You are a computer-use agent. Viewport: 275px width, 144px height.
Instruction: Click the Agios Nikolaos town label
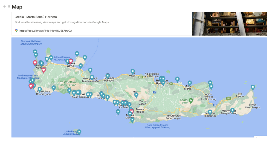[x=208, y=97]
